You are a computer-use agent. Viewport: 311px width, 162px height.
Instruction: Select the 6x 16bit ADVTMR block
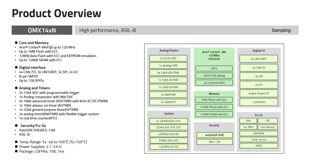coord(168,73)
